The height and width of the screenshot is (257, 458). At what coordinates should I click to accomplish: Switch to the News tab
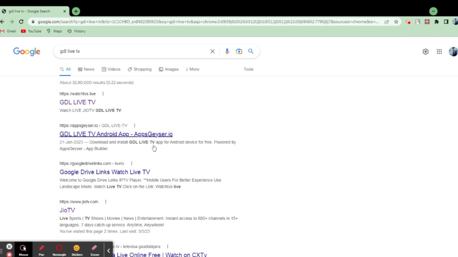click(86, 69)
